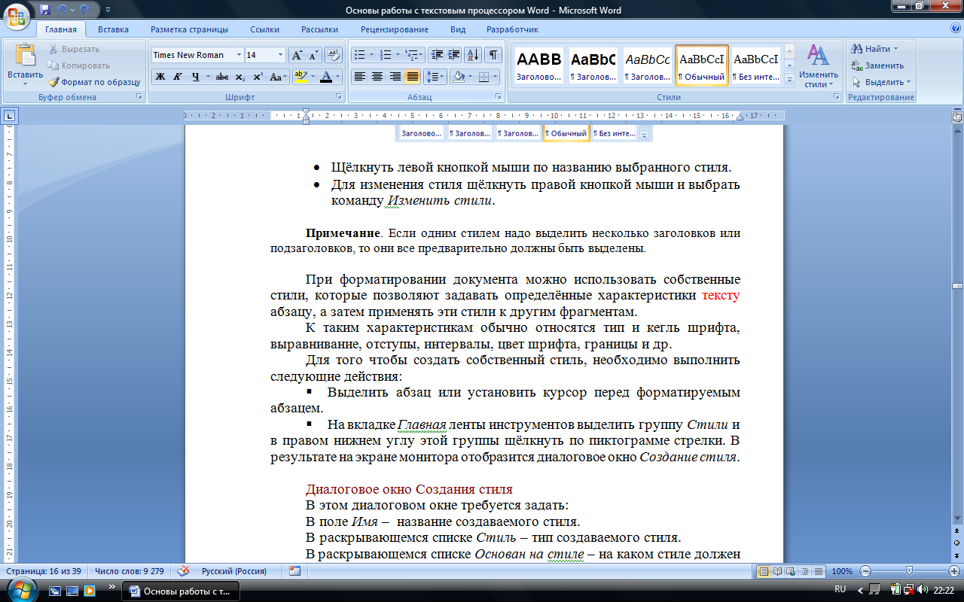Click the Clear Formatting eraser icon
The height and width of the screenshot is (602, 964).
(334, 55)
